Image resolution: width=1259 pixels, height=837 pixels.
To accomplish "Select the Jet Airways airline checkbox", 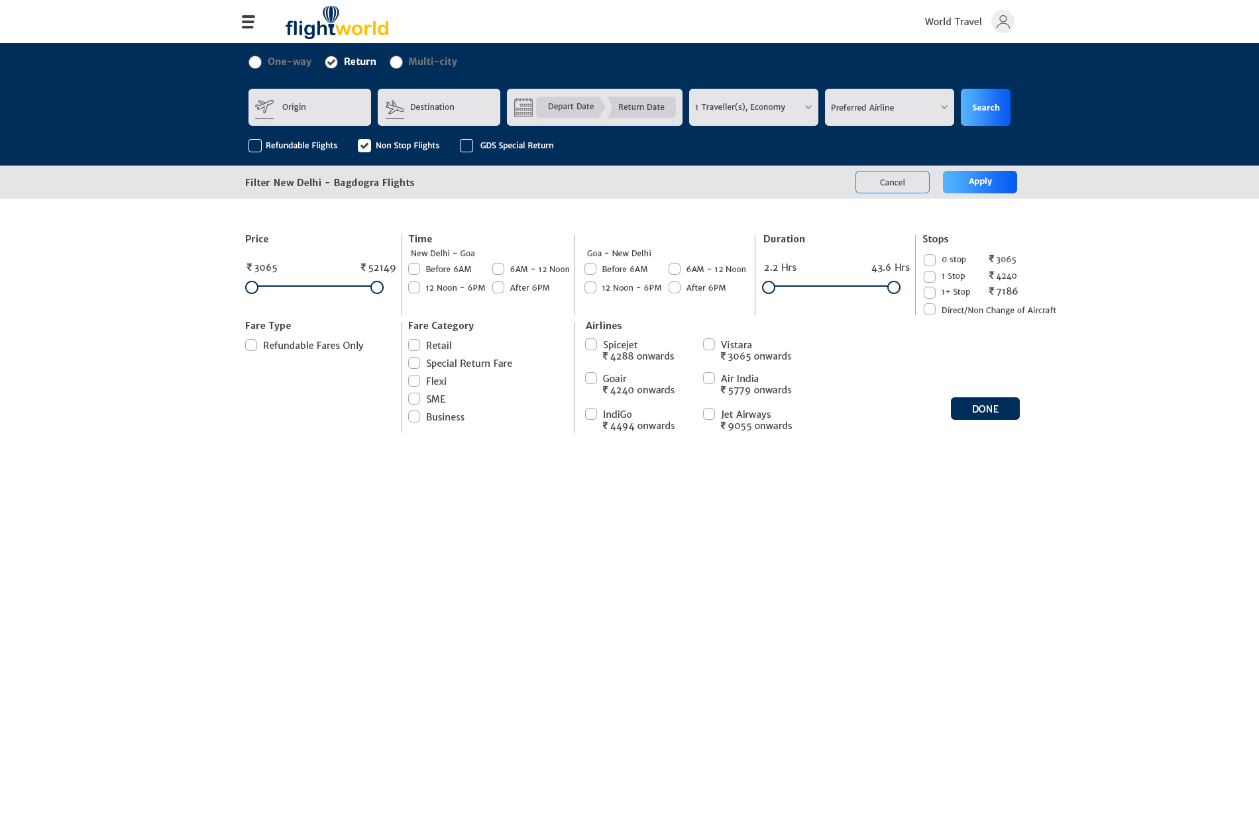I will click(709, 414).
